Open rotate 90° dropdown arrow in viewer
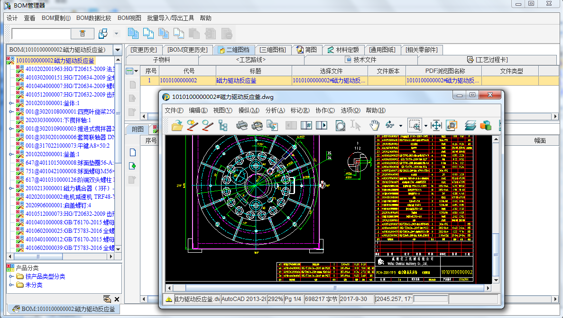 tap(401, 126)
